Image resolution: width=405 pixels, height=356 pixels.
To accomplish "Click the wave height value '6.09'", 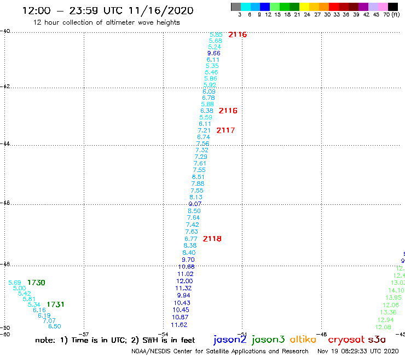I will [x=209, y=91].
